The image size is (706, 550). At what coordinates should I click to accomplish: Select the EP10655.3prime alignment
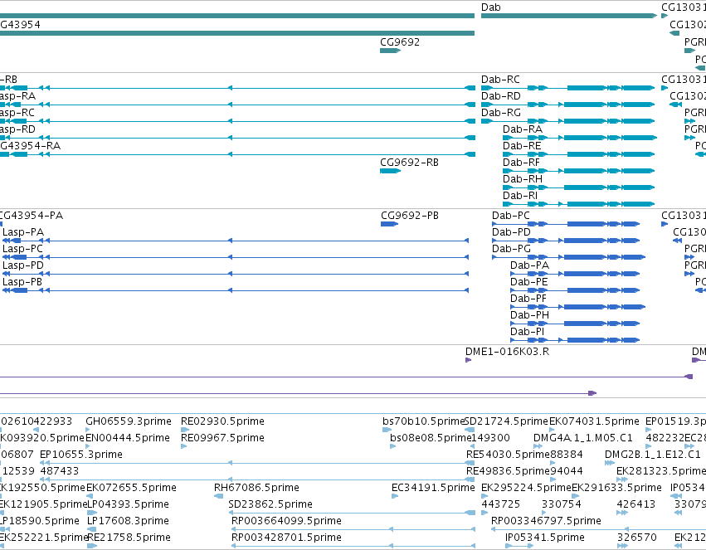[257, 463]
